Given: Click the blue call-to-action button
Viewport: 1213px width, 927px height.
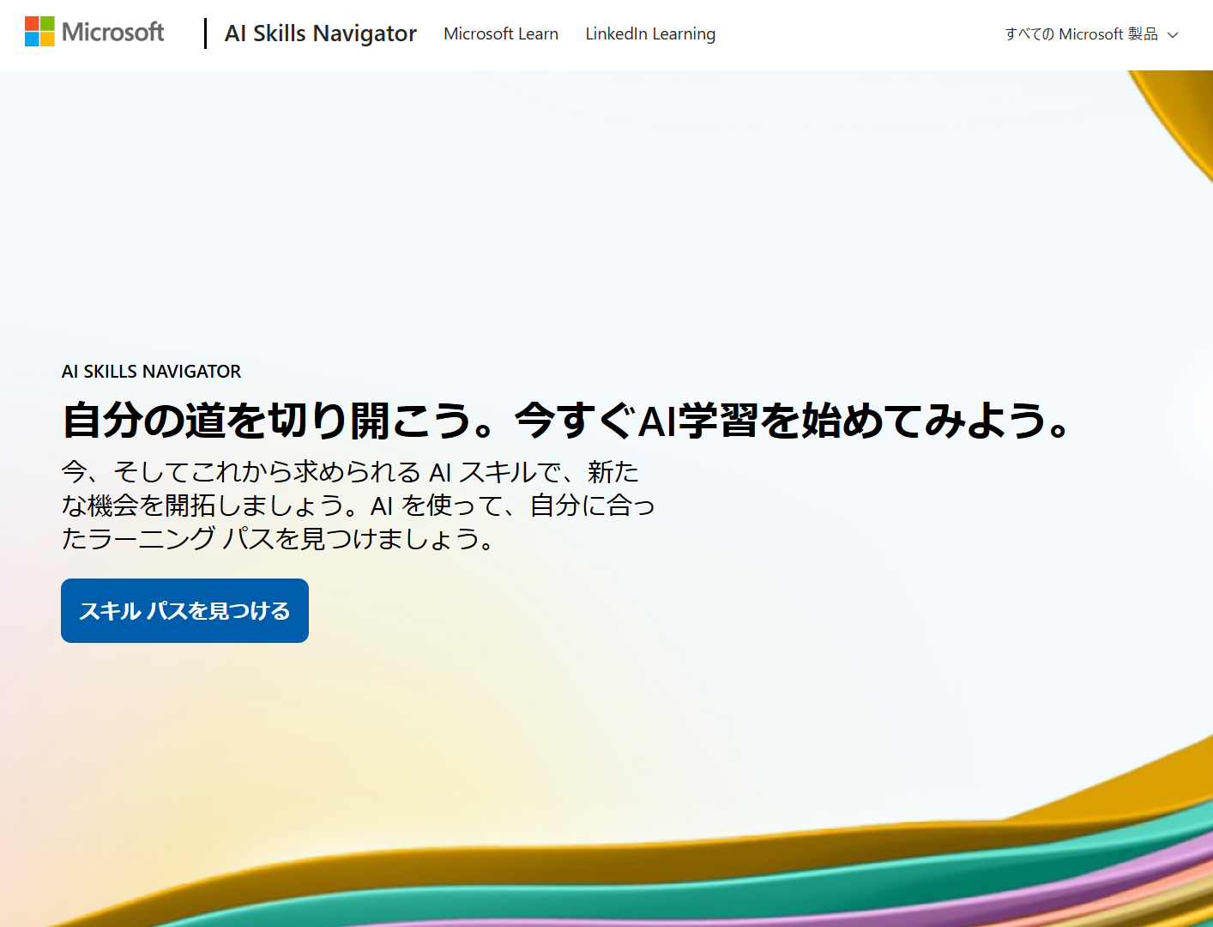Looking at the screenshot, I should tap(184, 610).
